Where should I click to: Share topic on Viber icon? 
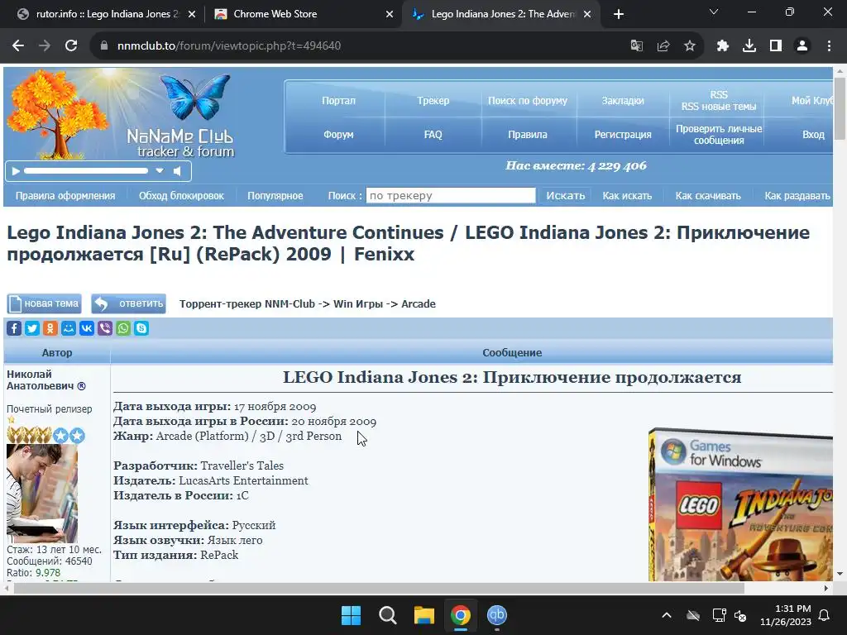point(105,328)
